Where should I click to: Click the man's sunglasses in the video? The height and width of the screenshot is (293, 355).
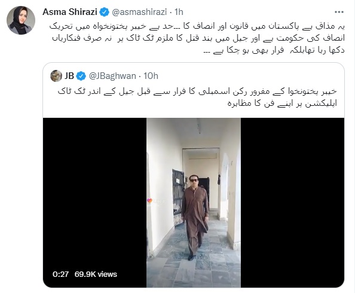(x=194, y=181)
